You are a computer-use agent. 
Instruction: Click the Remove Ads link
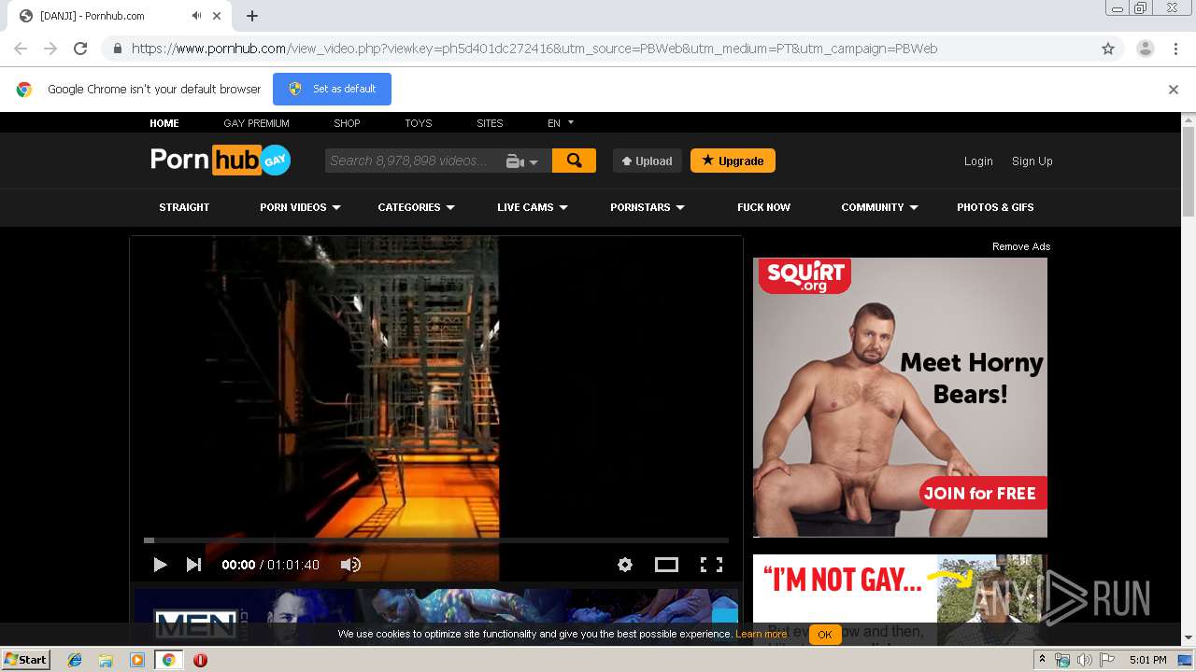tap(1021, 246)
